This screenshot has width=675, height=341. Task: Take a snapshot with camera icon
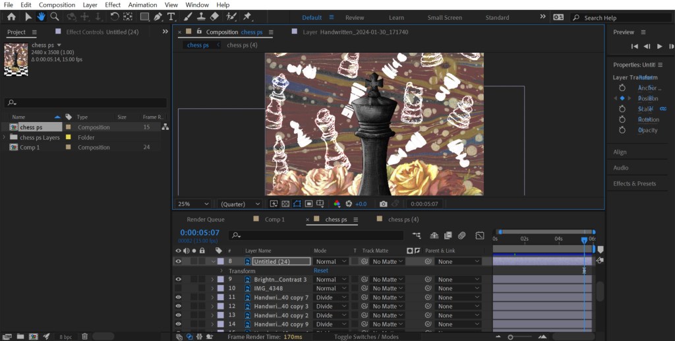coord(384,204)
